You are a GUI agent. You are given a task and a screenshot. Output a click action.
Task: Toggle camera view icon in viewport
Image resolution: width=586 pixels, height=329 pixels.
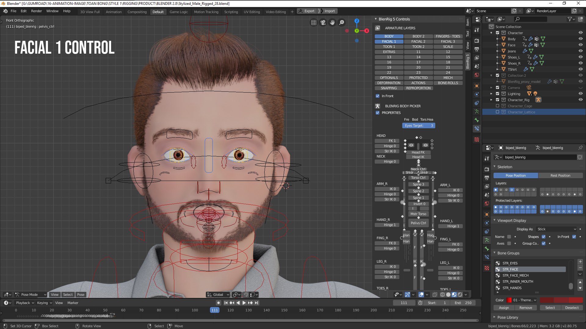(x=323, y=23)
